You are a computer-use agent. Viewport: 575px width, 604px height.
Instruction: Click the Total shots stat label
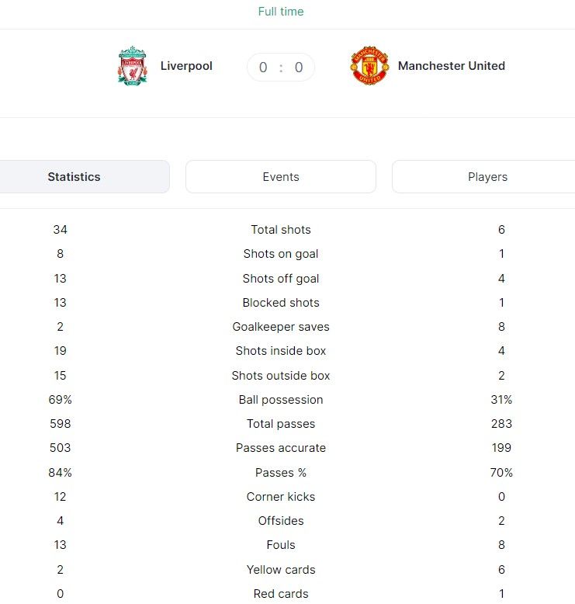click(x=281, y=230)
